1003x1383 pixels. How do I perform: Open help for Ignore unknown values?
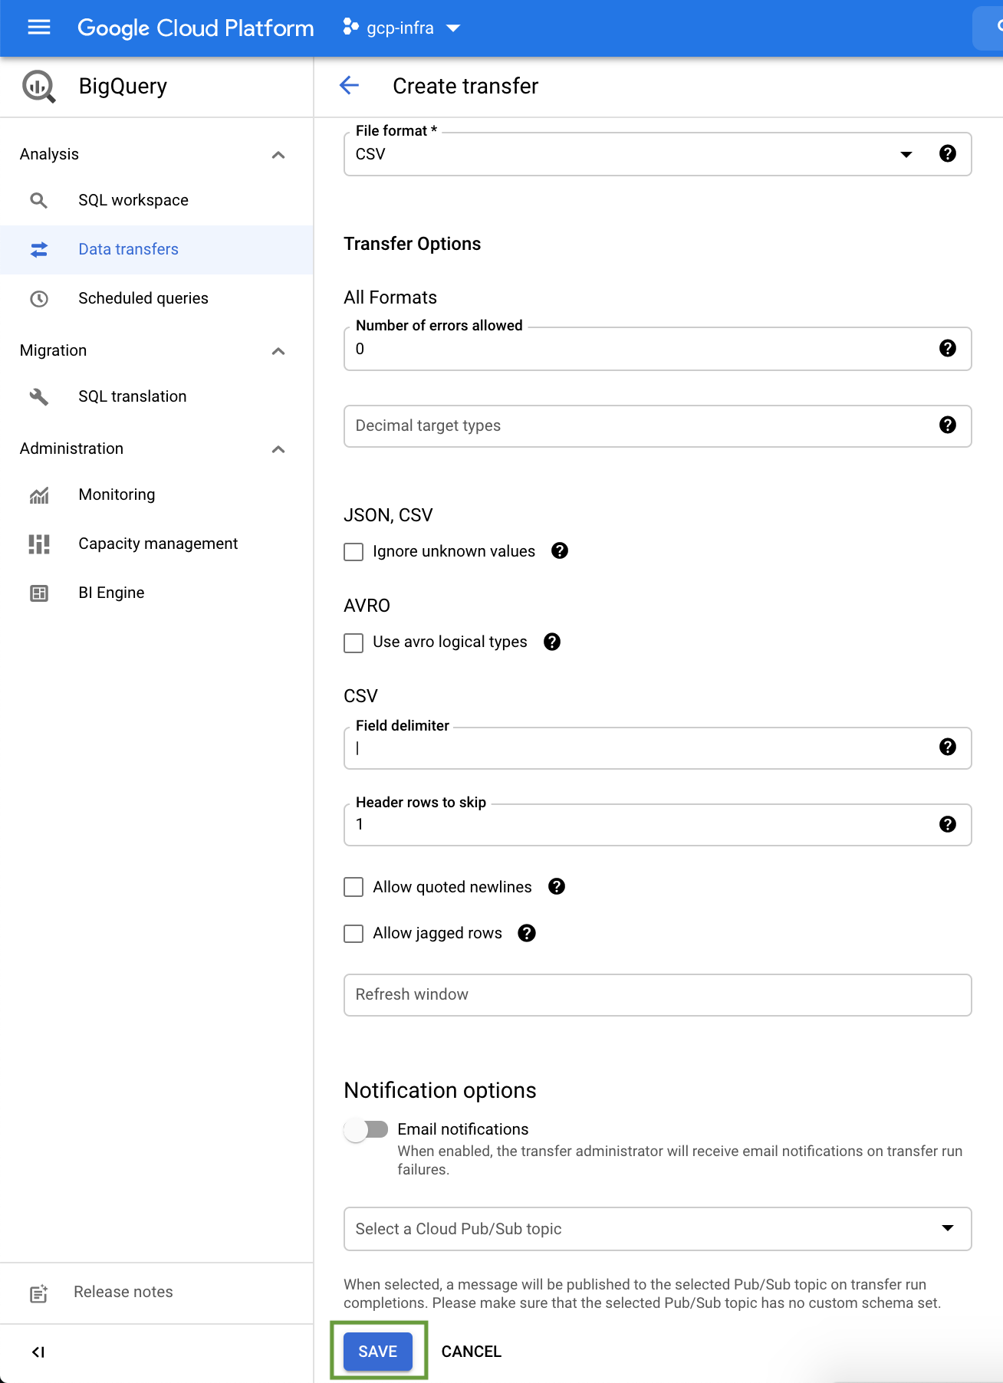coord(560,550)
